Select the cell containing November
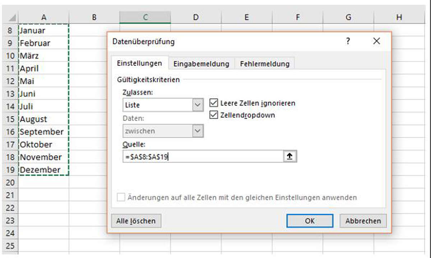The image size is (431, 258). click(x=43, y=157)
